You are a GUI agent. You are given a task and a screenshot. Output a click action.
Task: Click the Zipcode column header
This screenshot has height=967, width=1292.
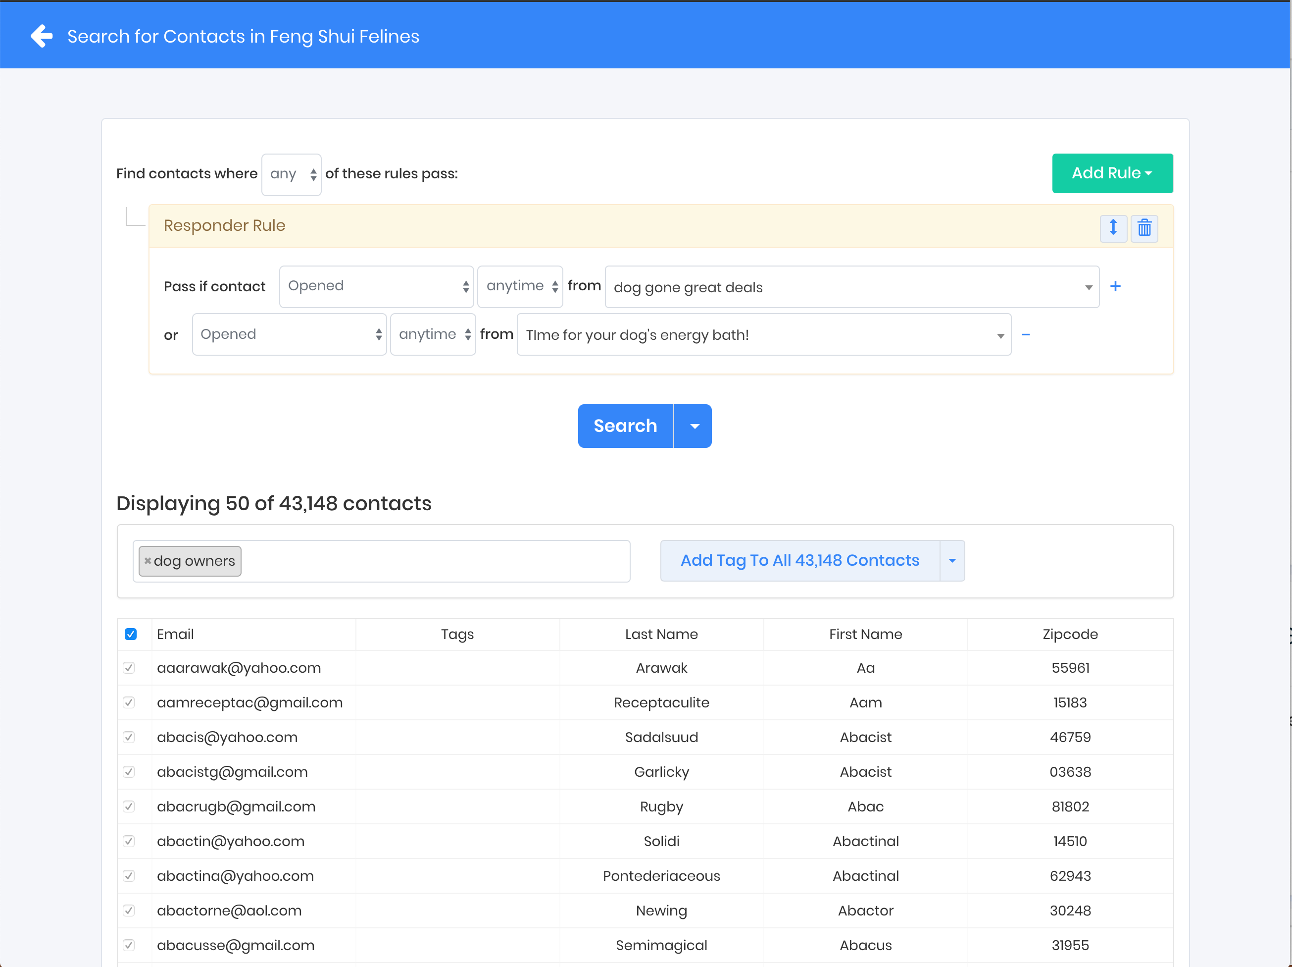coord(1069,634)
